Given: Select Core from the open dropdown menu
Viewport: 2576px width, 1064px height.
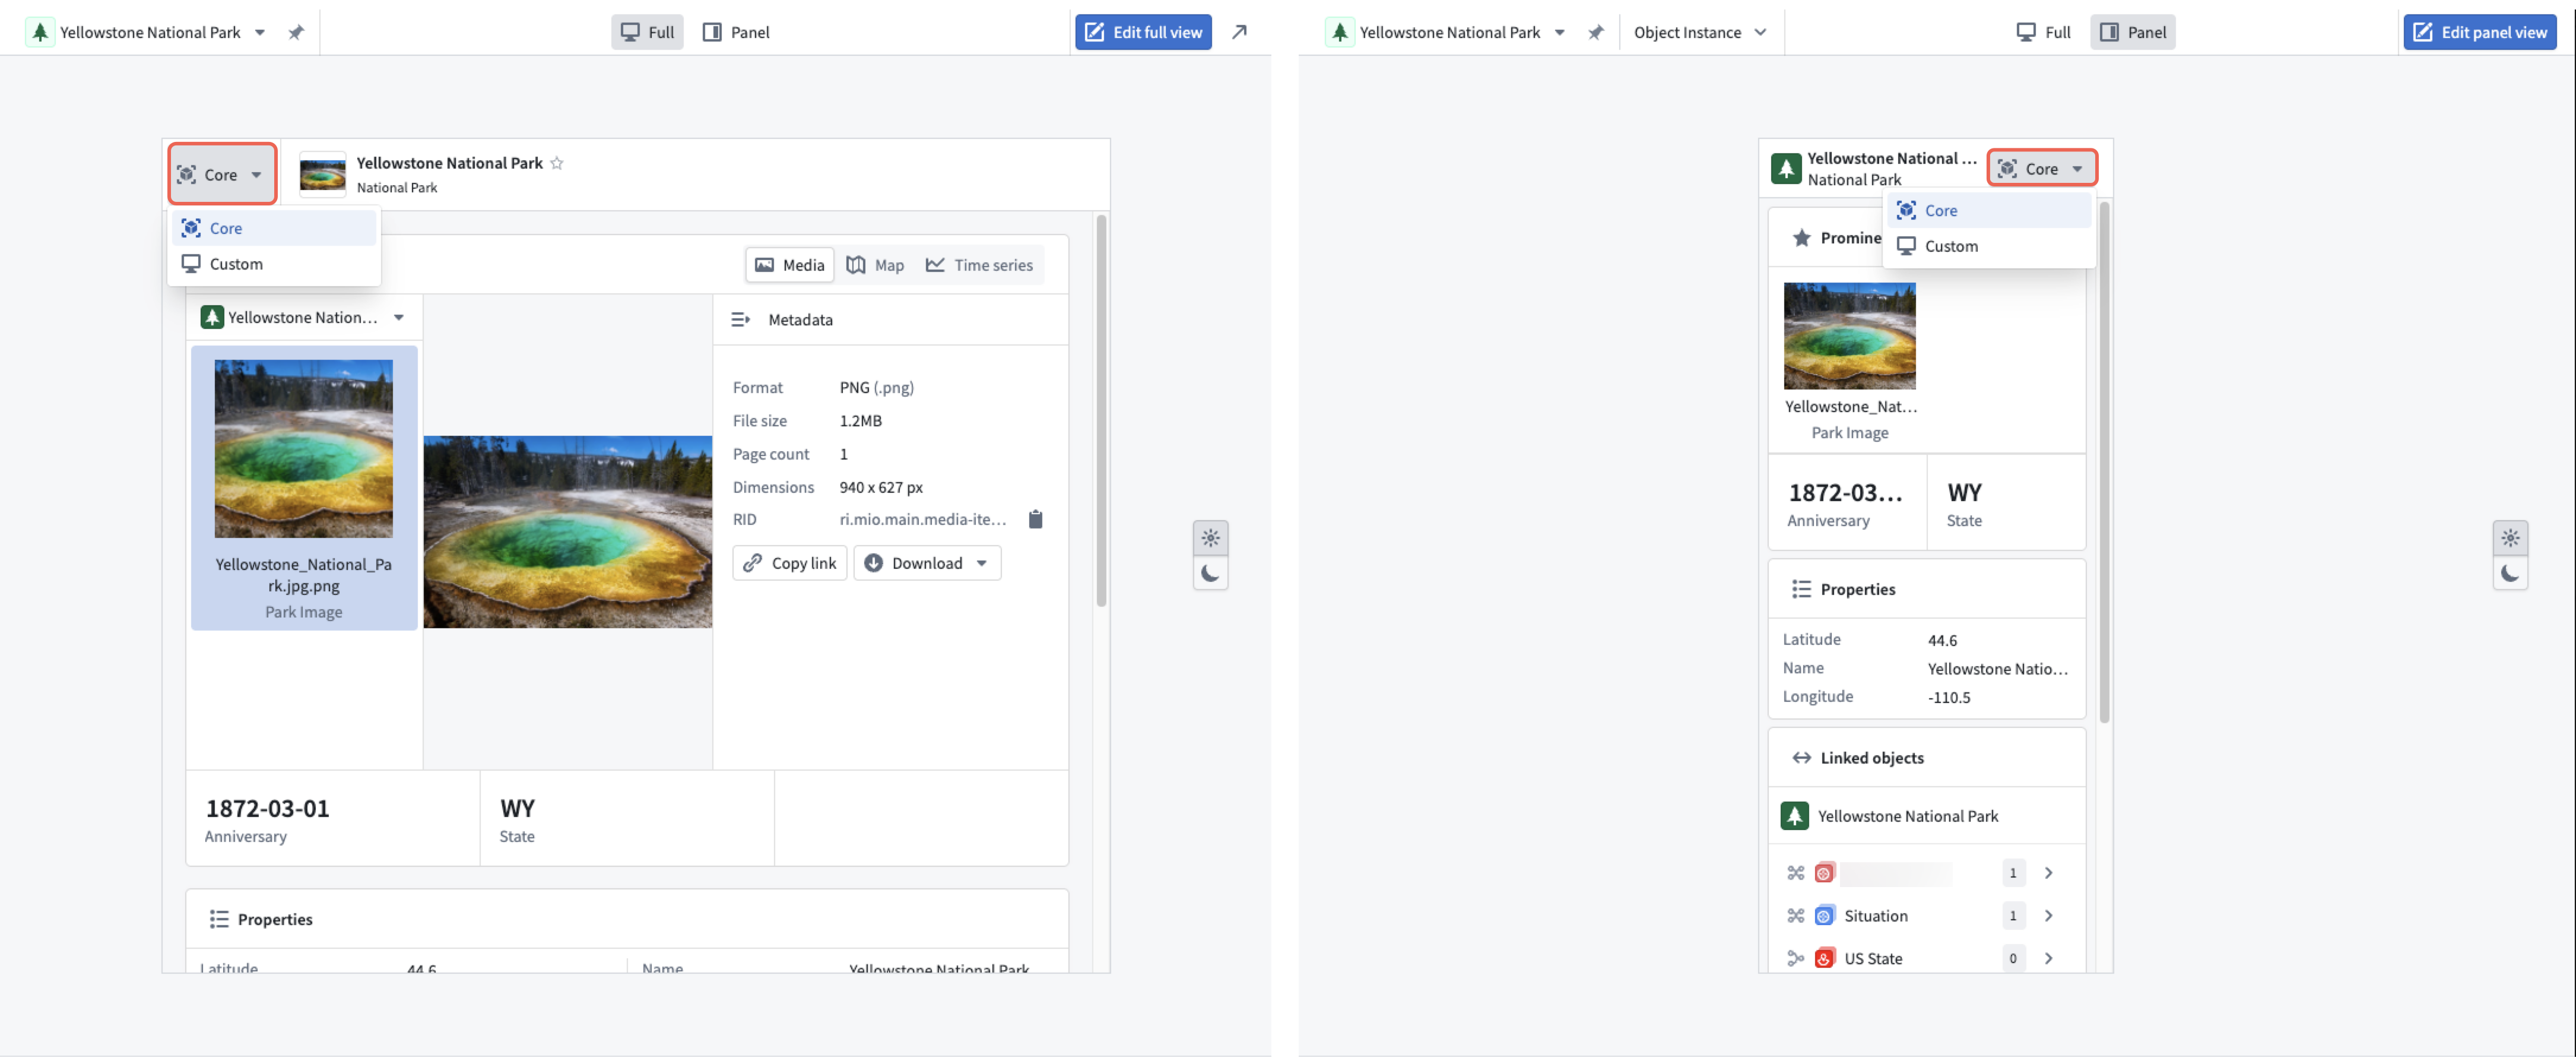Looking at the screenshot, I should click(x=226, y=228).
